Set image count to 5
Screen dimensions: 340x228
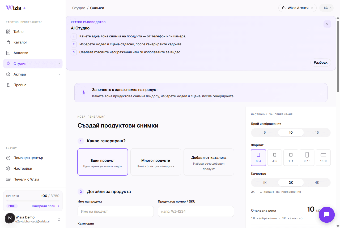click(x=265, y=133)
